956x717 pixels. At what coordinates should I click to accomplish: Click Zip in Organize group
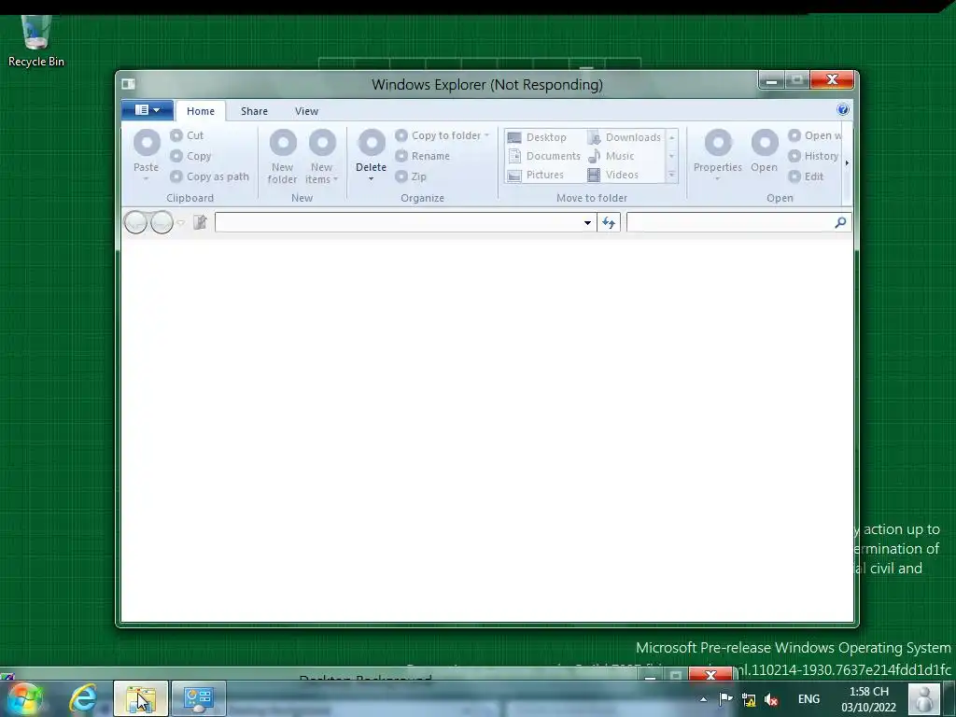point(411,176)
